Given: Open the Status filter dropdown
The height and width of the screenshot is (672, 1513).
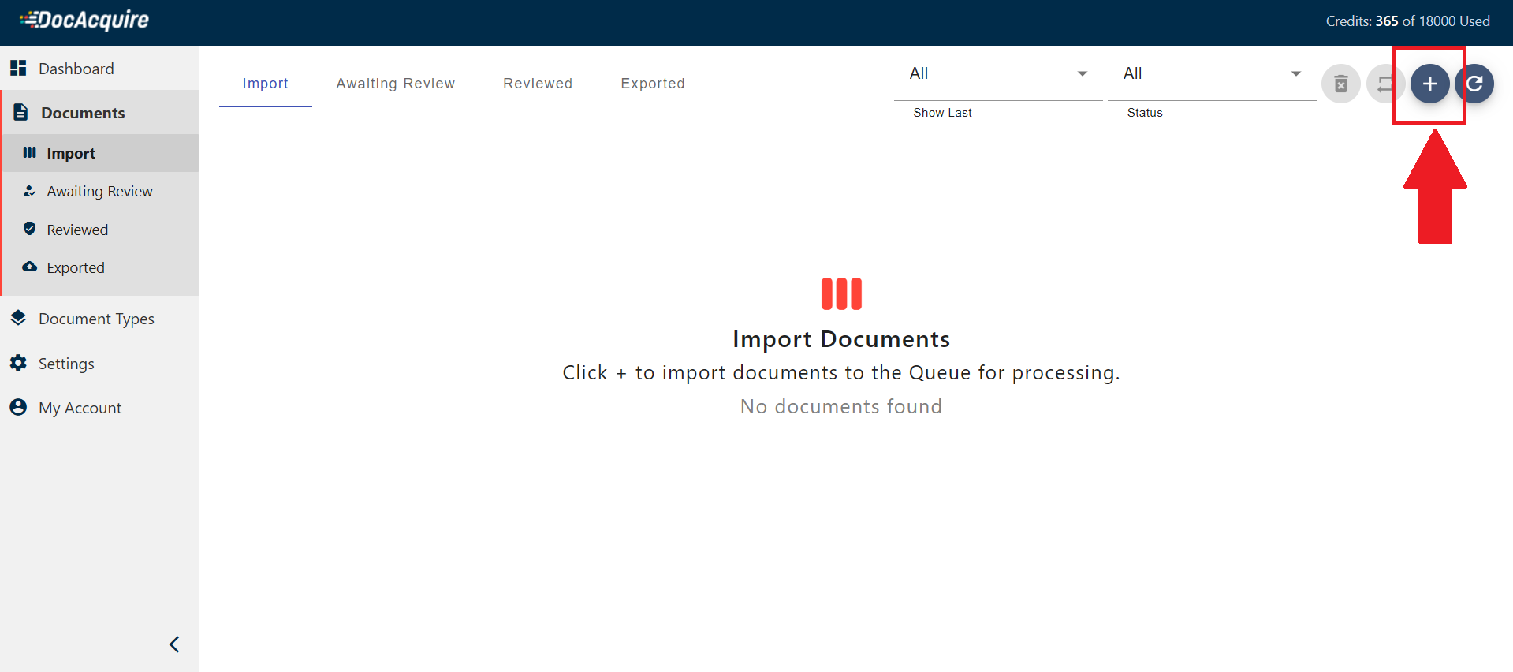Looking at the screenshot, I should pos(1211,74).
